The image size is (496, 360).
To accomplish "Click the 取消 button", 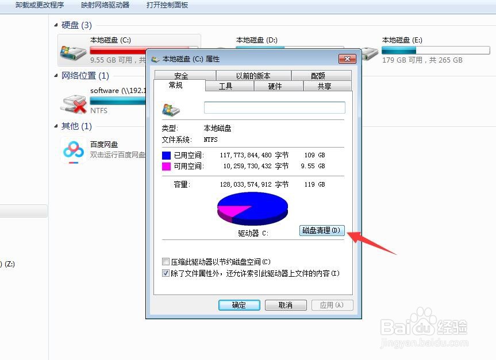I will click(x=286, y=305).
